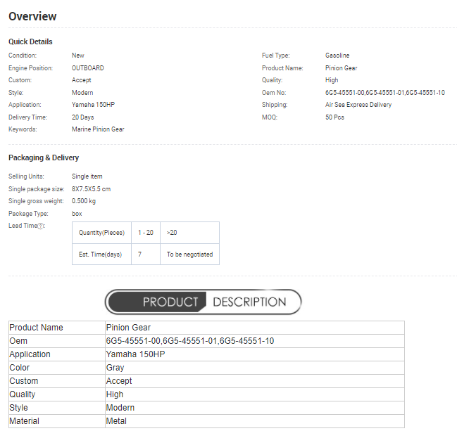
Task: Click the 'Marine Pinion Gear' keywords value
Action: pyautogui.click(x=98, y=129)
